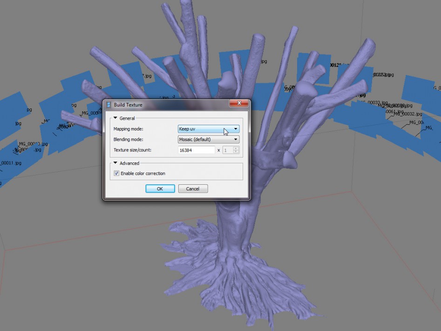
Task: Close the Build Texture dialog
Action: pyautogui.click(x=239, y=103)
